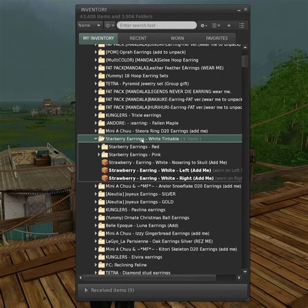Open the gear options menu in Inventory toolbar
The height and width of the screenshot is (308, 308).
click(x=204, y=25)
